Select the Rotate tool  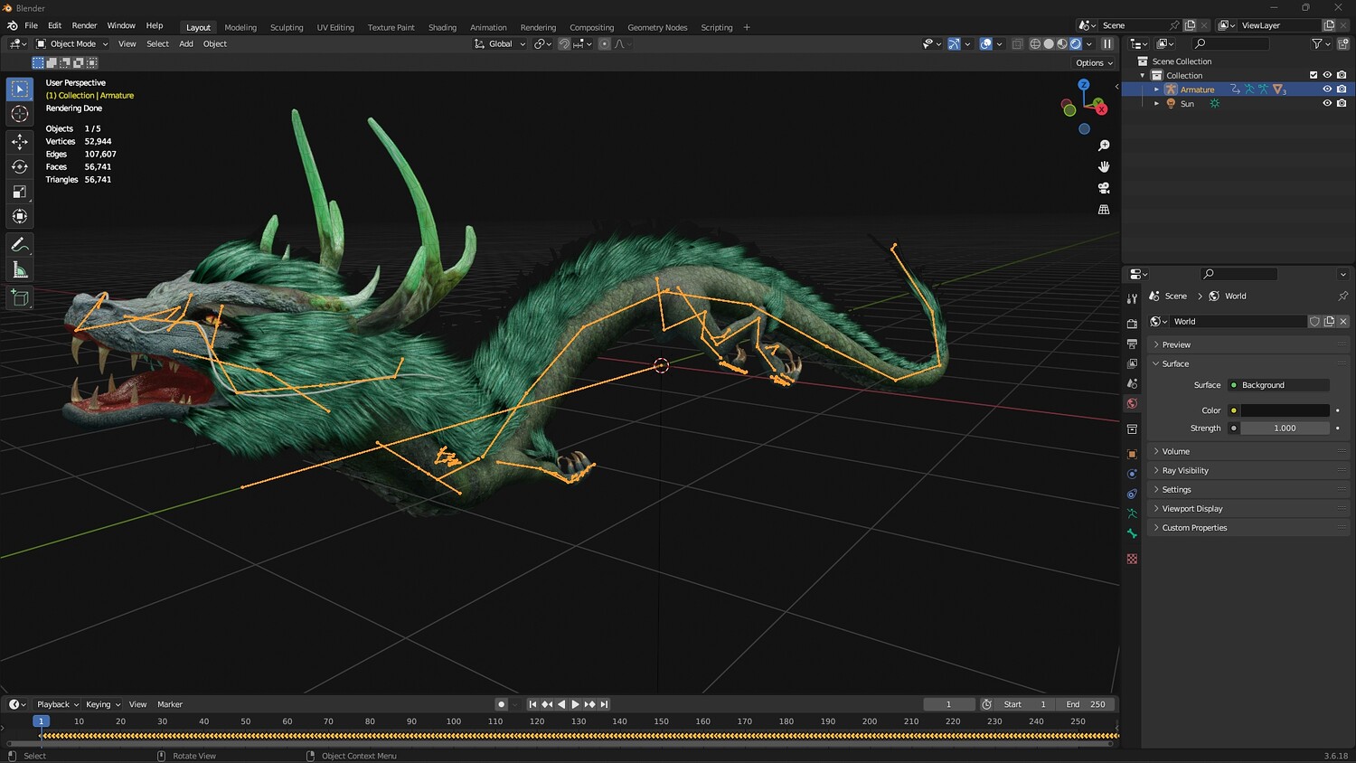click(x=19, y=166)
